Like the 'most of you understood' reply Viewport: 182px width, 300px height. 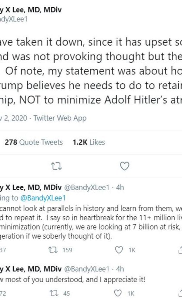click(x=120, y=293)
